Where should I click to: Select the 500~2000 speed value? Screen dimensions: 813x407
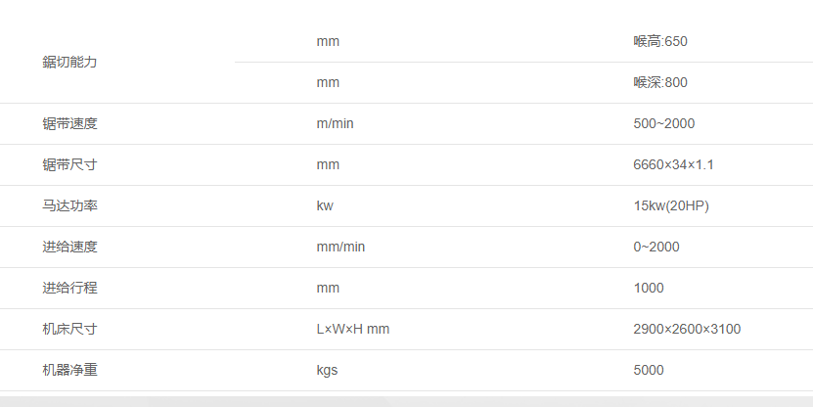(x=663, y=123)
